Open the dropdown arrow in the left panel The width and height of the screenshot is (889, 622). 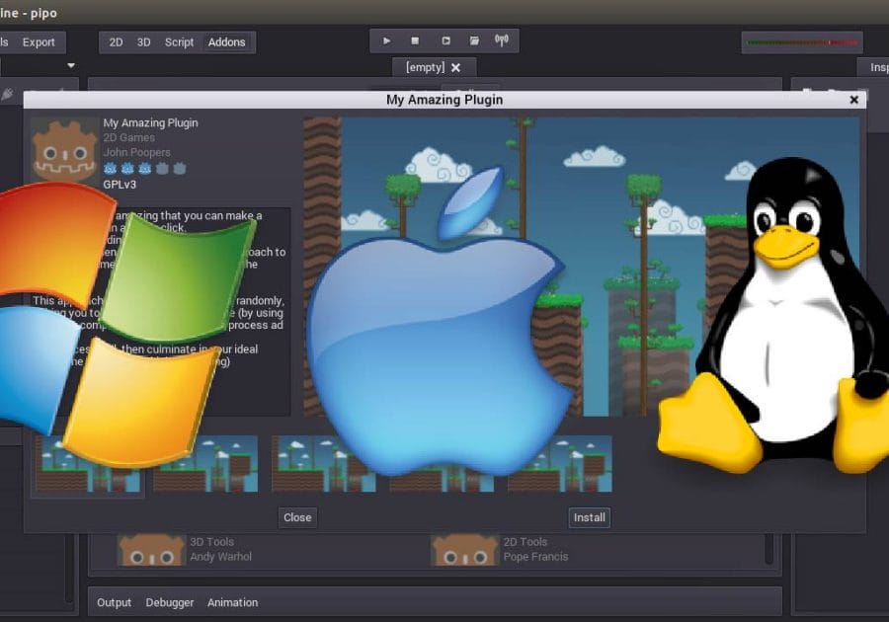point(71,66)
